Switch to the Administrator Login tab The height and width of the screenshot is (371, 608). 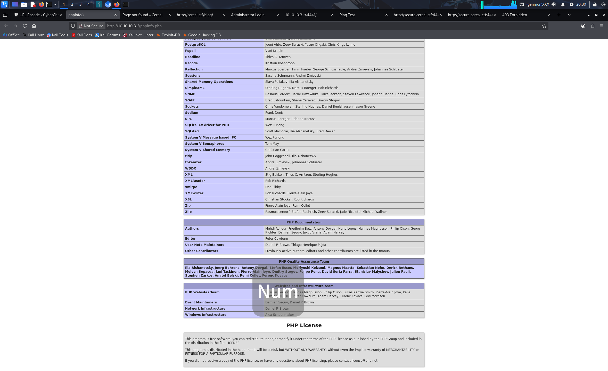[248, 15]
